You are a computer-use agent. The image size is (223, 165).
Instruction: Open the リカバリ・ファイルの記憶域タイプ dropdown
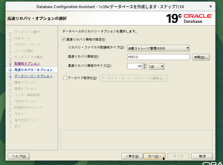(158, 48)
